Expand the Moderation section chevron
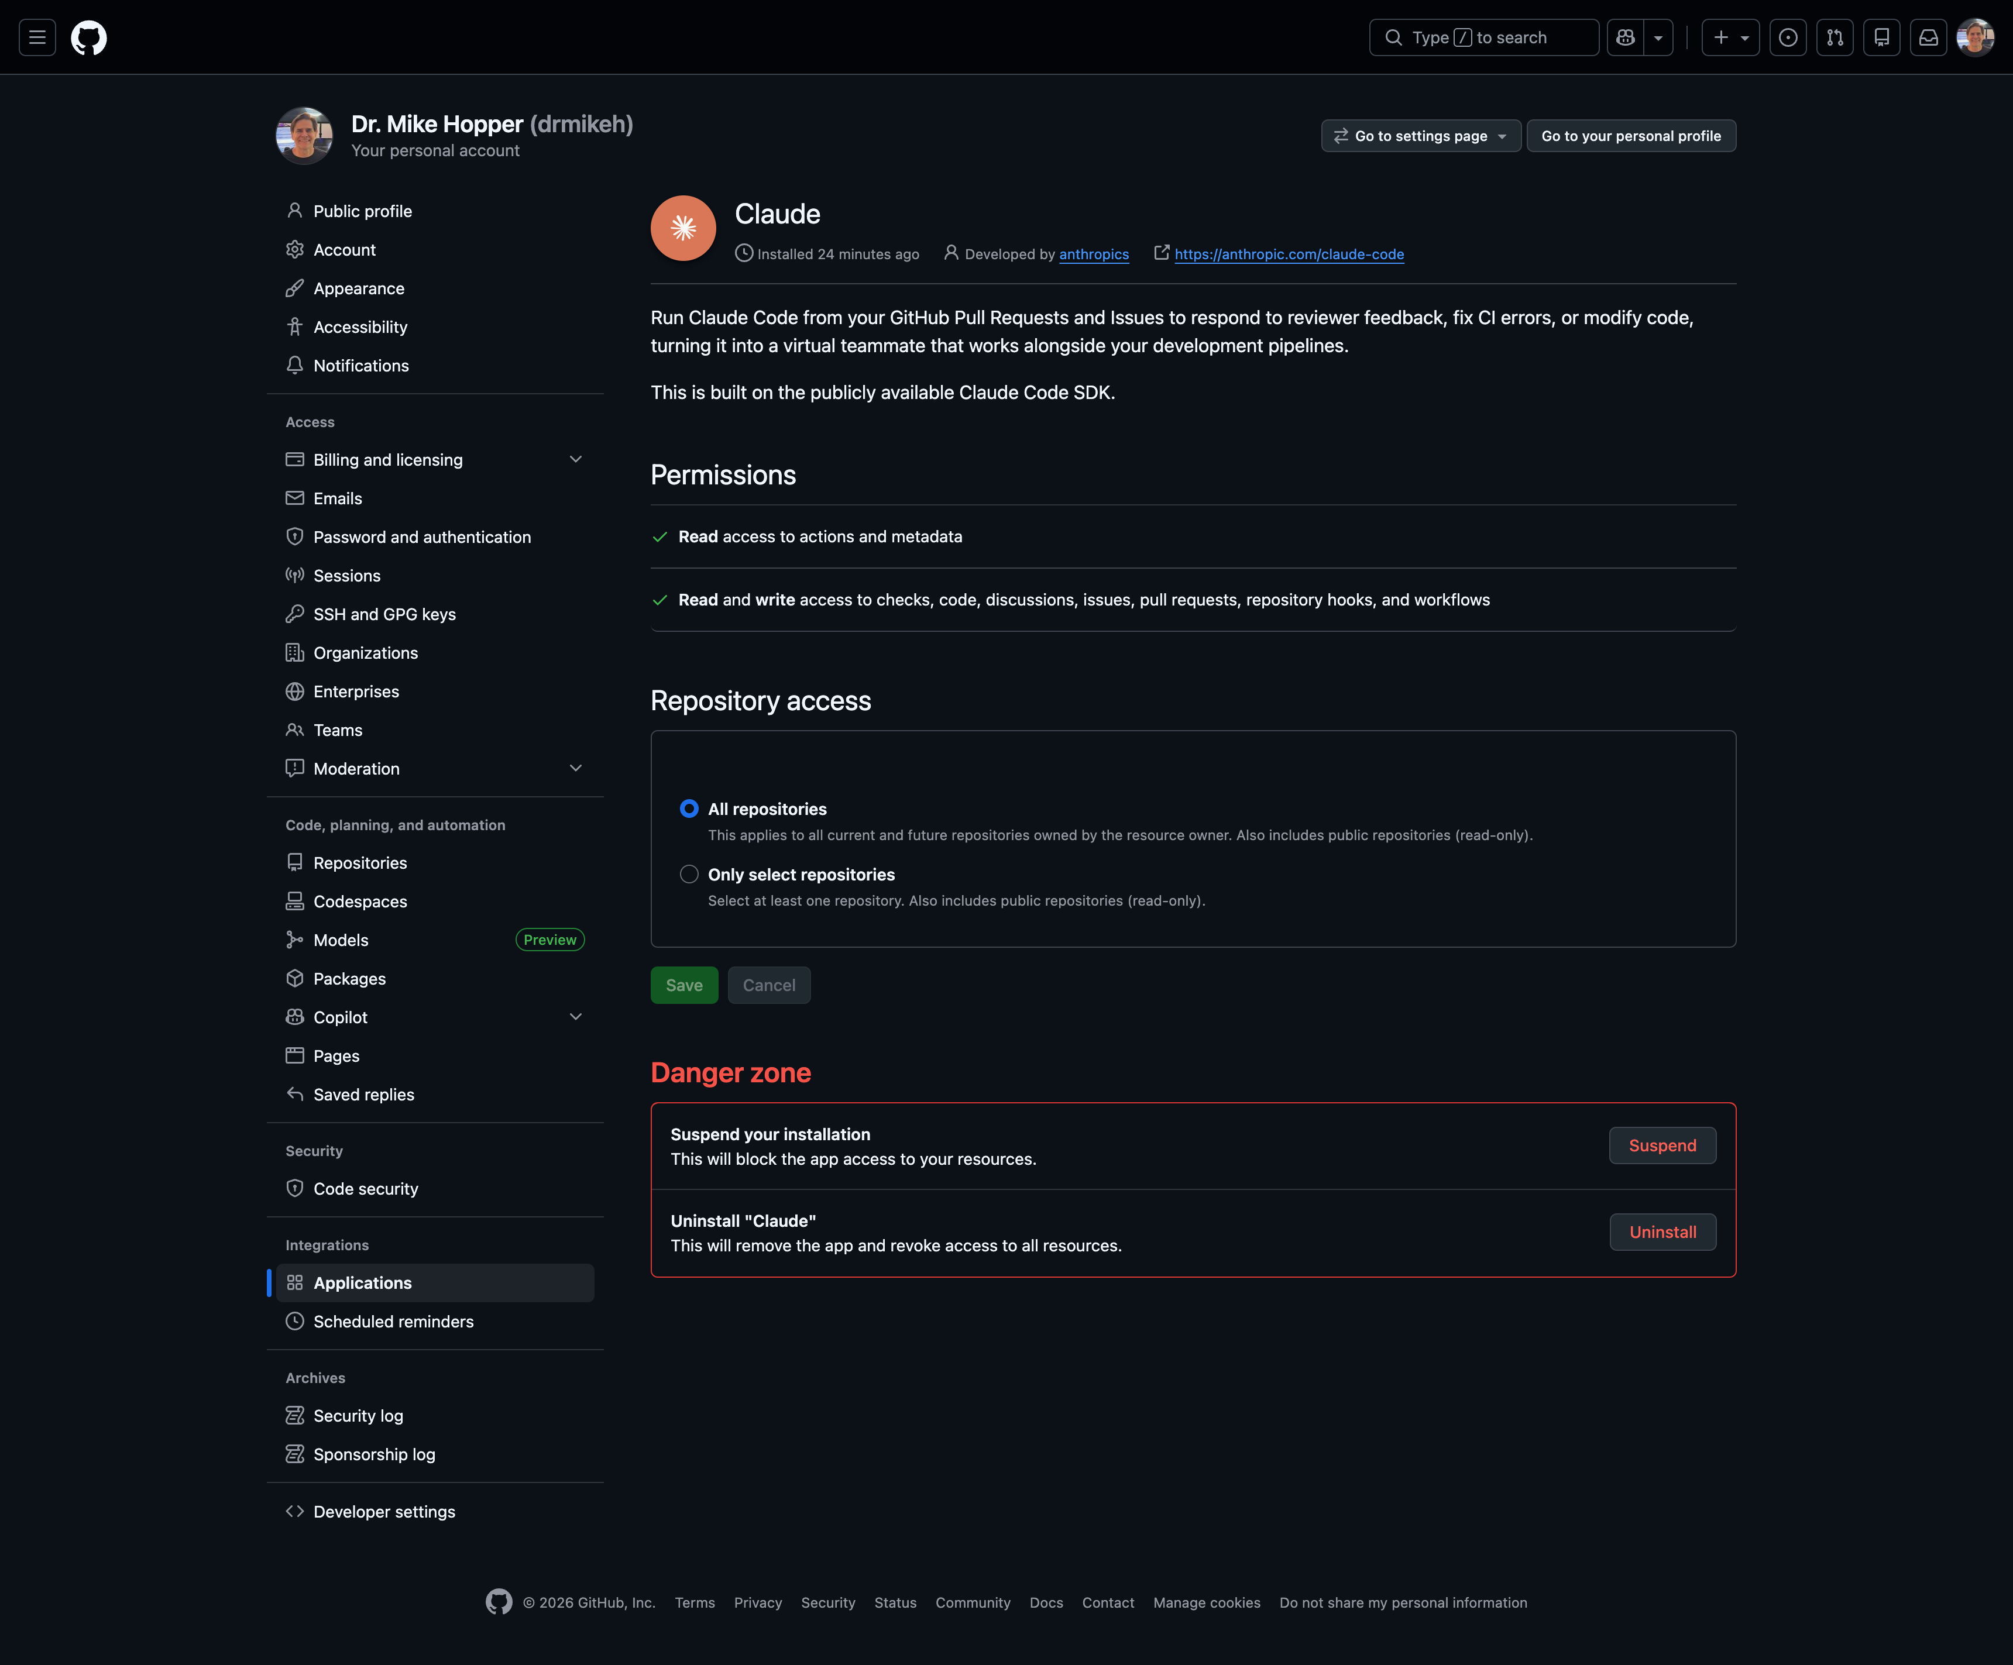This screenshot has width=2013, height=1665. click(576, 768)
